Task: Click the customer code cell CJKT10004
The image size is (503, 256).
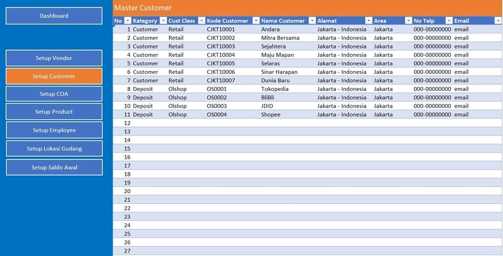Action: coord(221,55)
